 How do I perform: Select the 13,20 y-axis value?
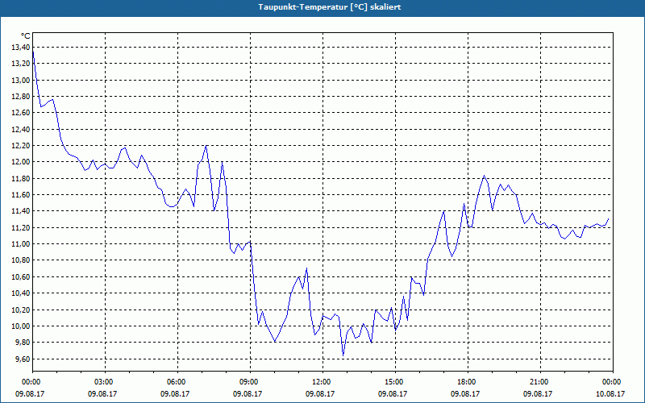22,64
